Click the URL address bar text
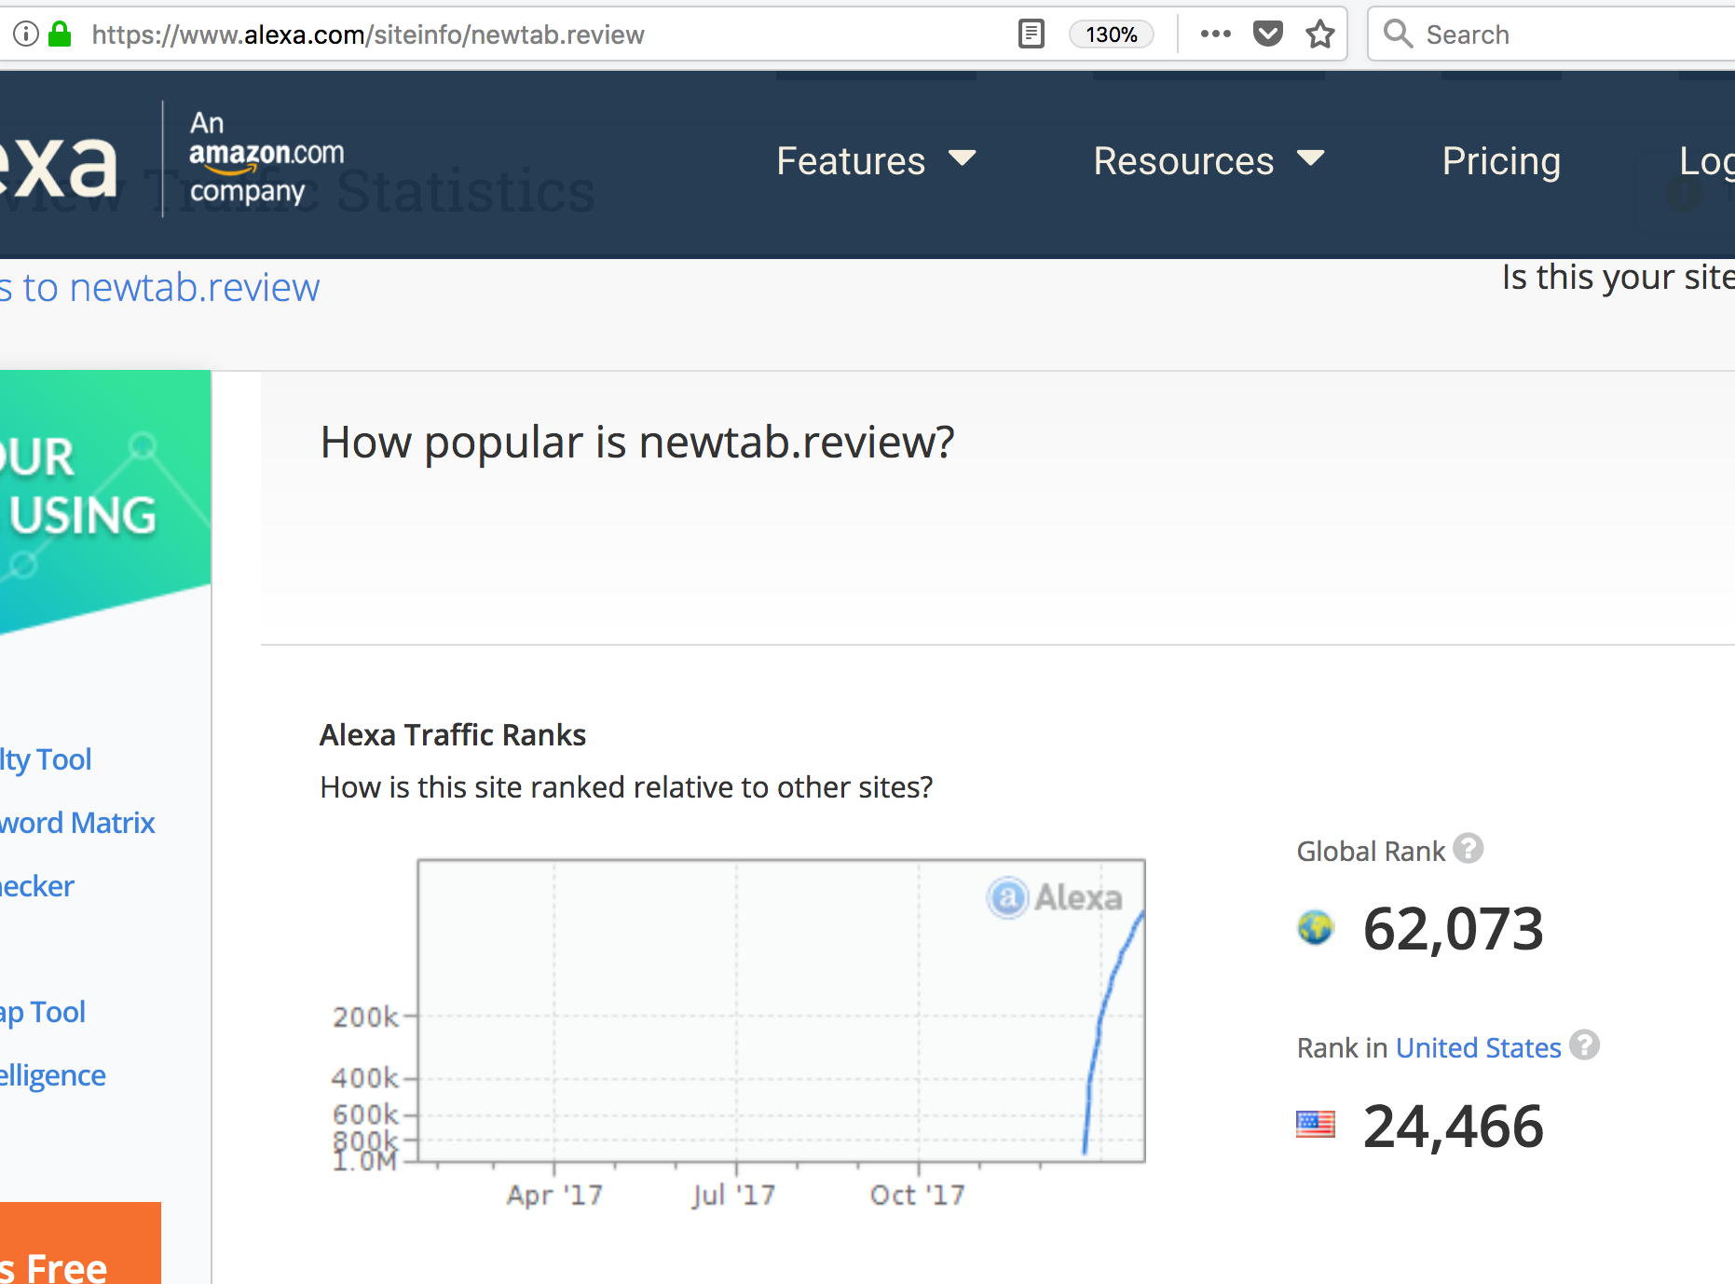This screenshot has width=1735, height=1284. [x=368, y=34]
